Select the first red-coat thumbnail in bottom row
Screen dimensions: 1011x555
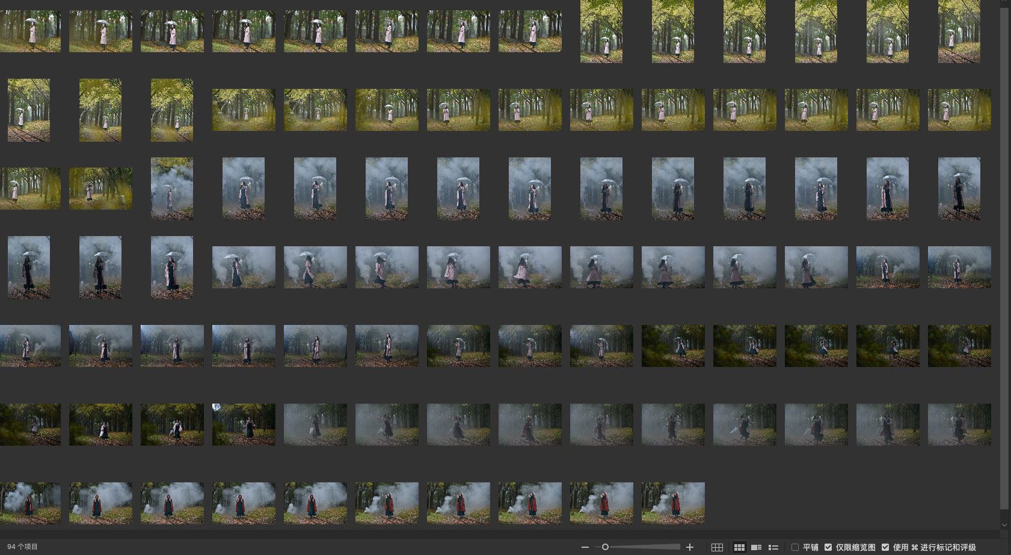(29, 503)
